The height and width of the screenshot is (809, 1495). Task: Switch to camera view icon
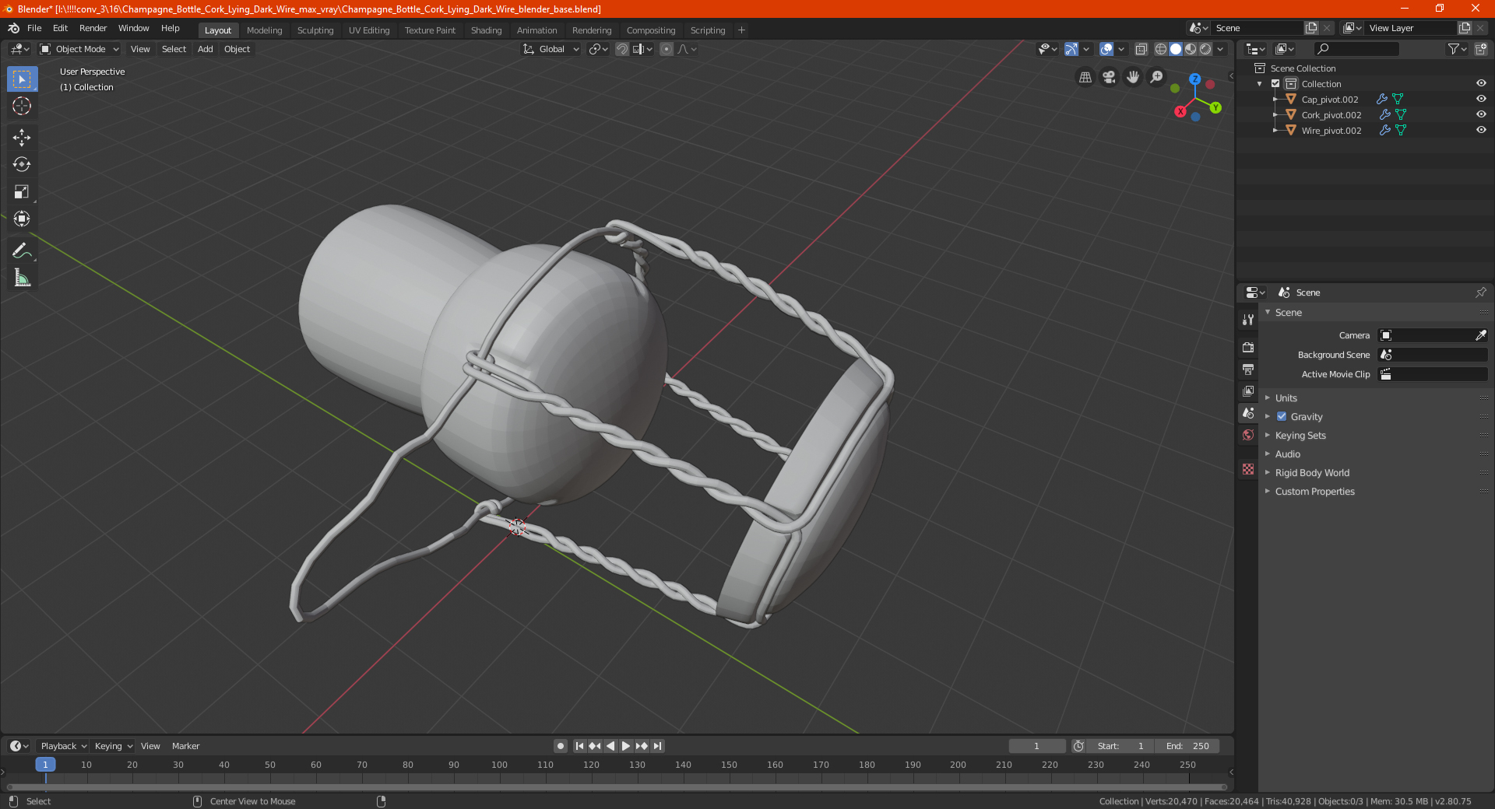(1109, 77)
